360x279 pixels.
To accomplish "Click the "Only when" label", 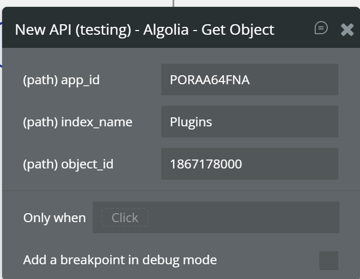I will click(x=54, y=218).
